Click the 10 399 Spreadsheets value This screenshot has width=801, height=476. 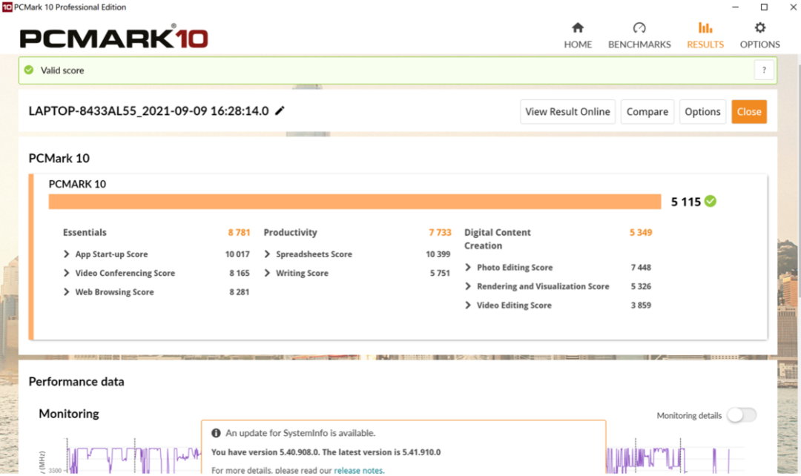pos(438,254)
